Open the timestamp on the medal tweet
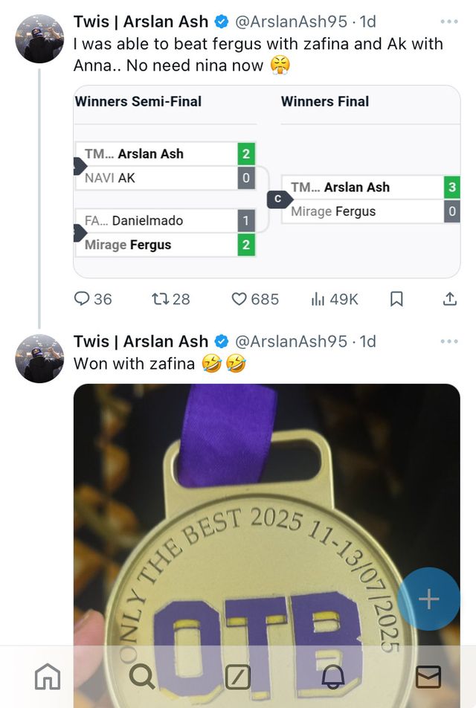Image resolution: width=476 pixels, height=708 pixels. 367,341
